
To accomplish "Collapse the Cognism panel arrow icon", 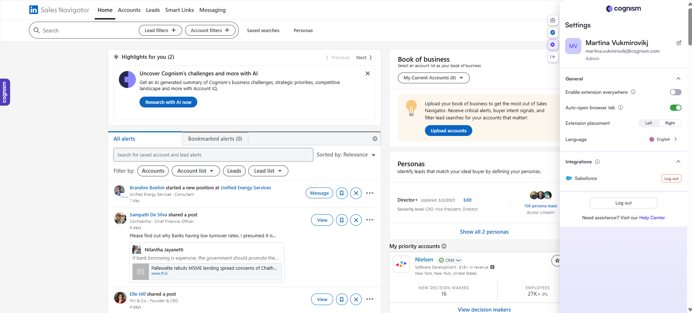I will (x=553, y=57).
